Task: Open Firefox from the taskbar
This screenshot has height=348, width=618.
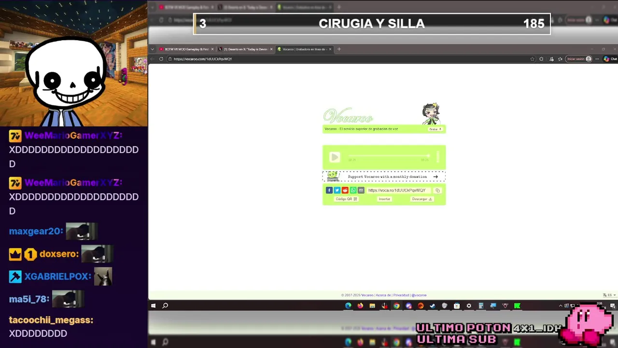Action: pos(360,305)
